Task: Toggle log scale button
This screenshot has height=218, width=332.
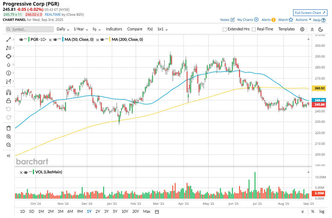Action: [322, 211]
